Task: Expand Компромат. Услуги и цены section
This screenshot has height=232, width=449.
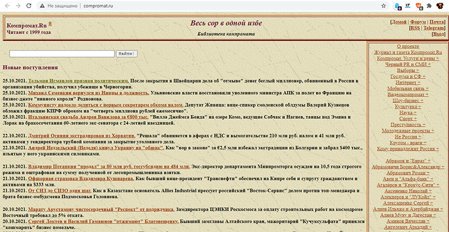Action: (x=408, y=58)
